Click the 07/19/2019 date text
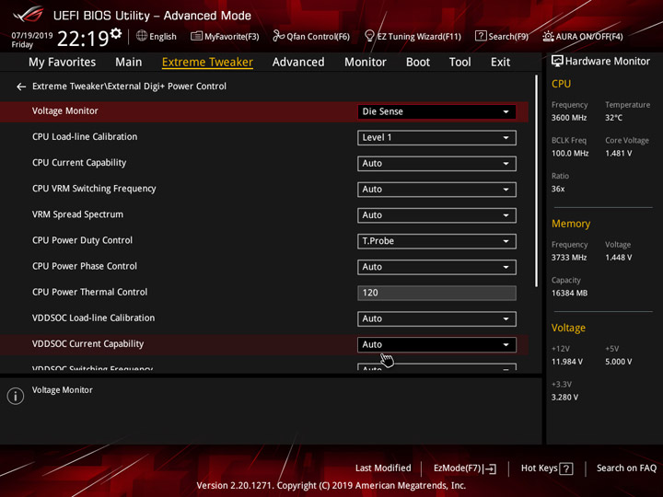This screenshot has height=497, width=663. 31,36
